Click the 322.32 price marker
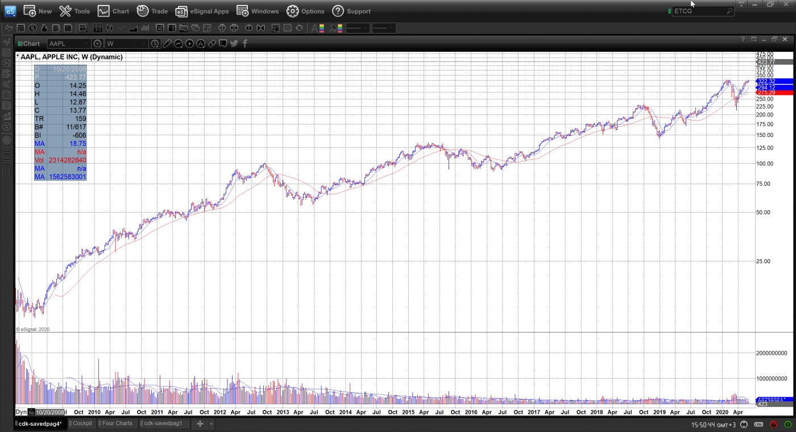796x432 pixels. tap(774, 82)
